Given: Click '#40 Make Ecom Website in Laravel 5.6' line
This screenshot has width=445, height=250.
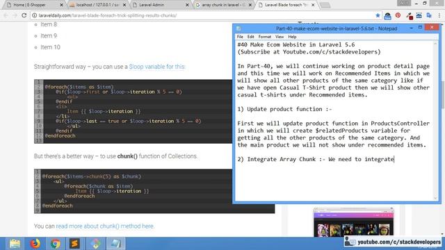Looking at the screenshot, I should 296,44.
